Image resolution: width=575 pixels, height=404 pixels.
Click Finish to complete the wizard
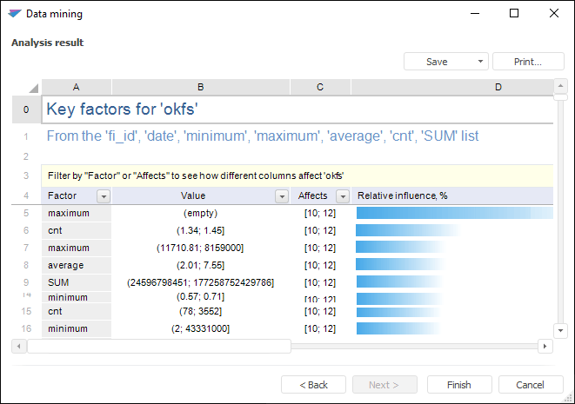458,385
